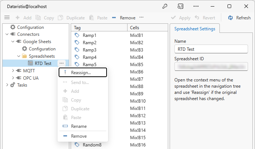Viewport: 255px width, 149px height.
Task: Open the title bar three-dots menu
Action: point(196,6)
